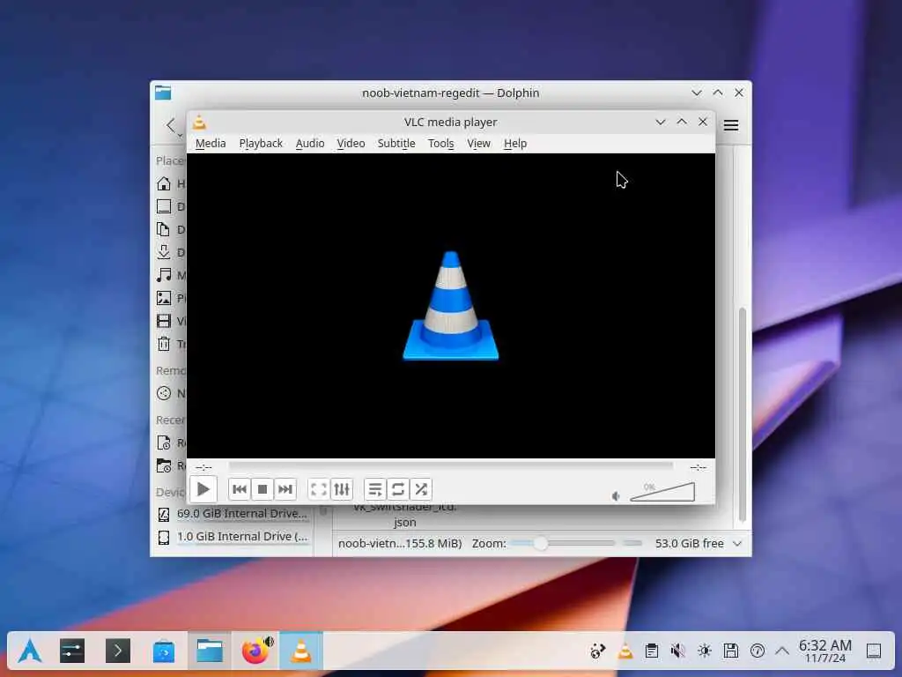Show hidden system tray icons
902x677 pixels.
782,651
